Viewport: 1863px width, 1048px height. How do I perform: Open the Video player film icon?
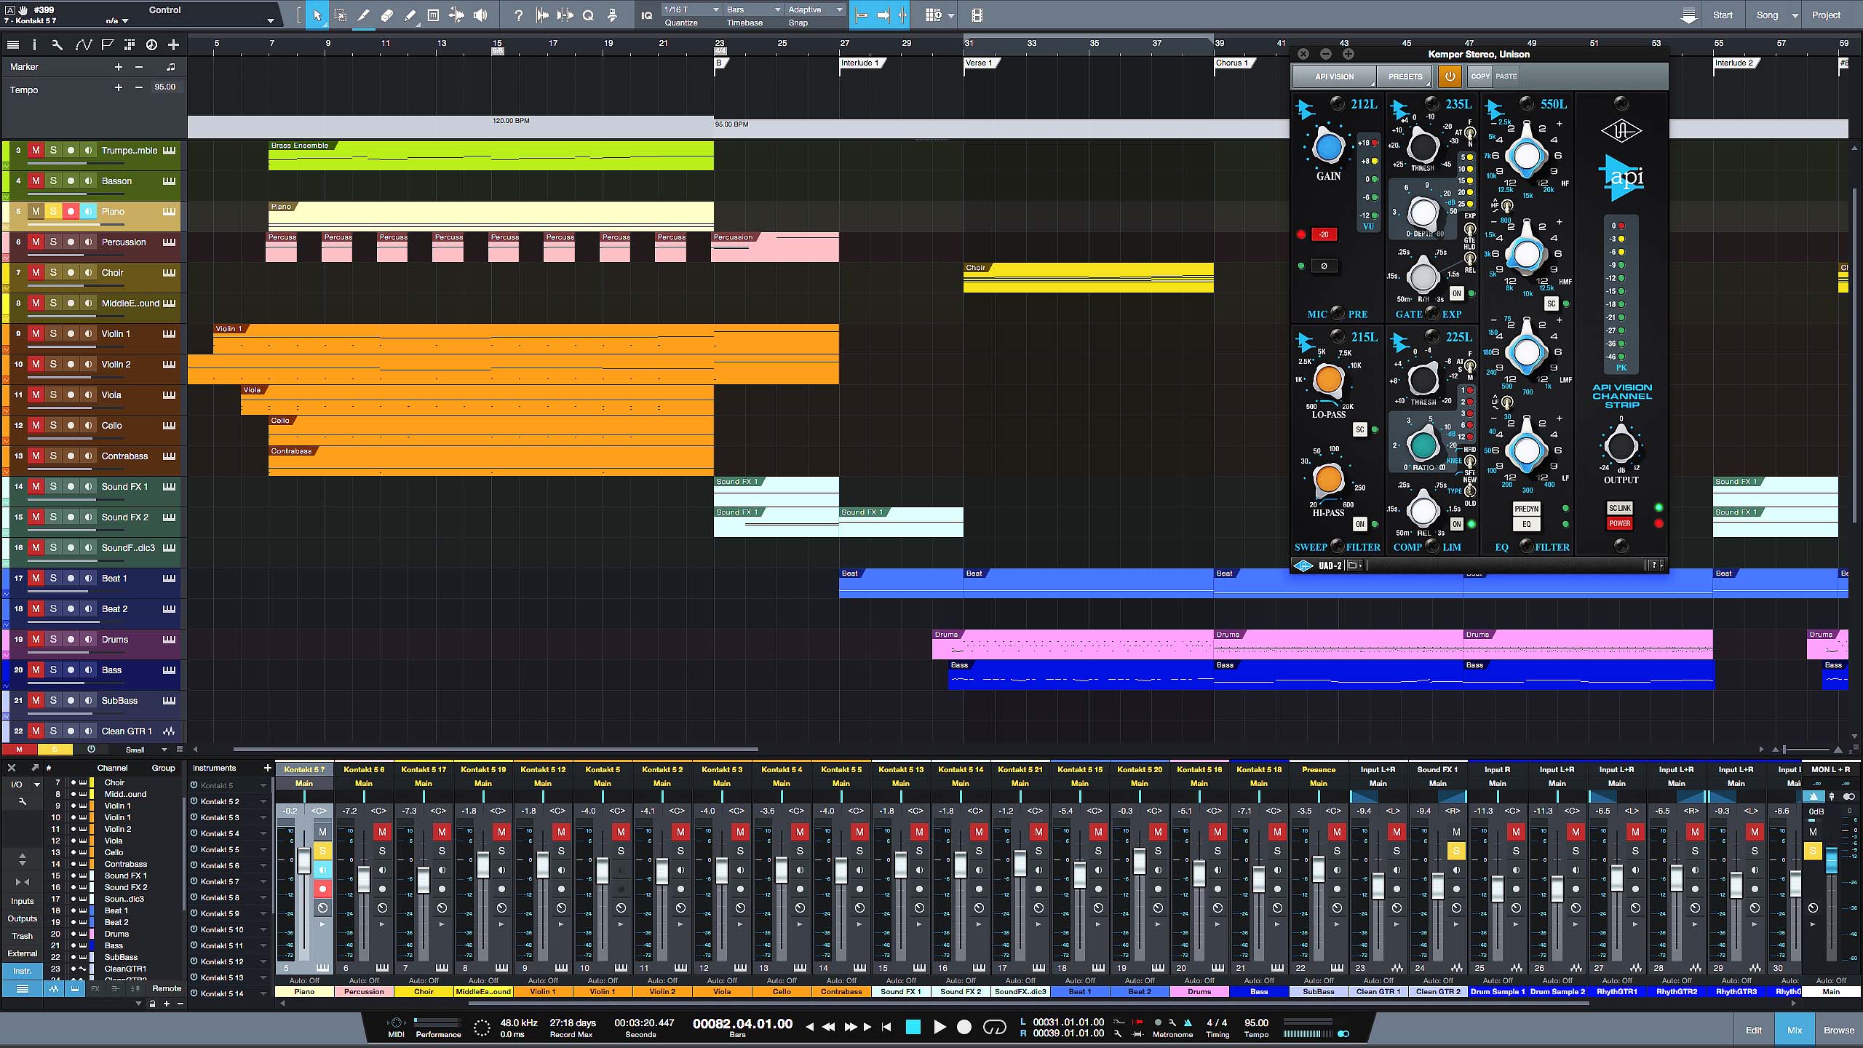[977, 15]
